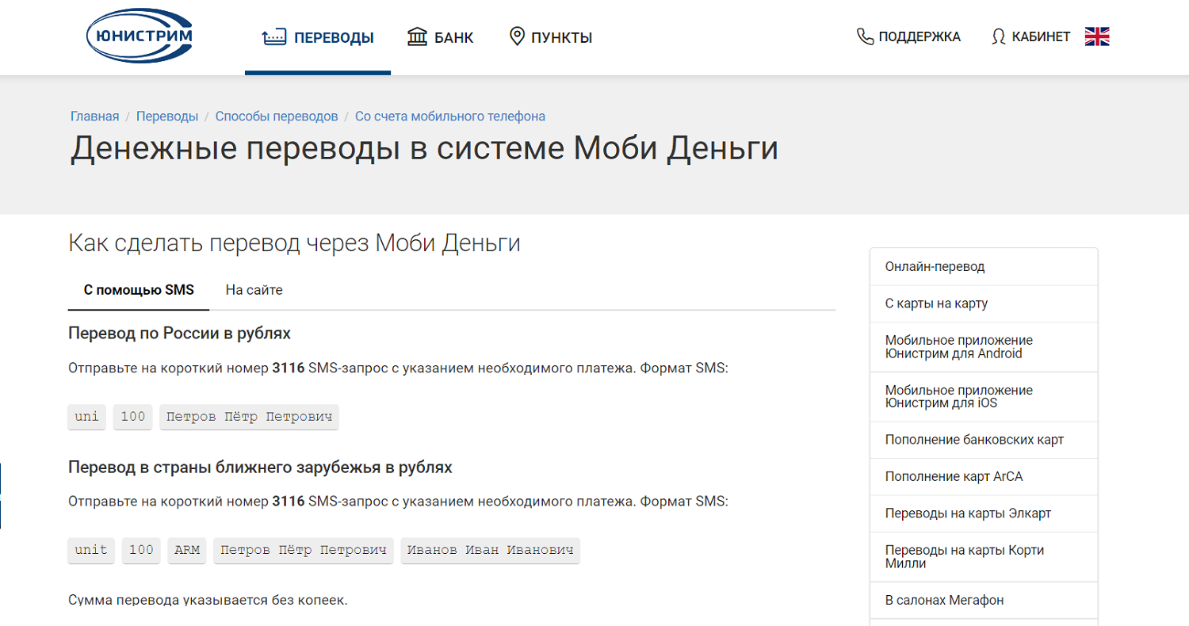
Task: Click heading Перевод по России в рублях
Action: coord(180,334)
